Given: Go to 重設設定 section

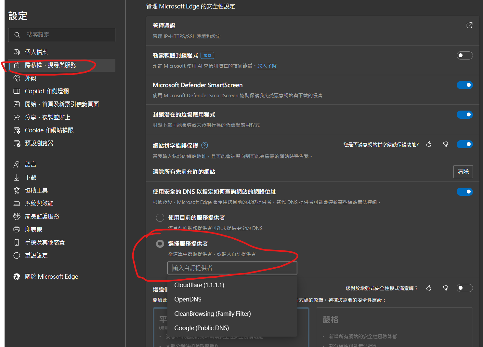Looking at the screenshot, I should point(62,256).
